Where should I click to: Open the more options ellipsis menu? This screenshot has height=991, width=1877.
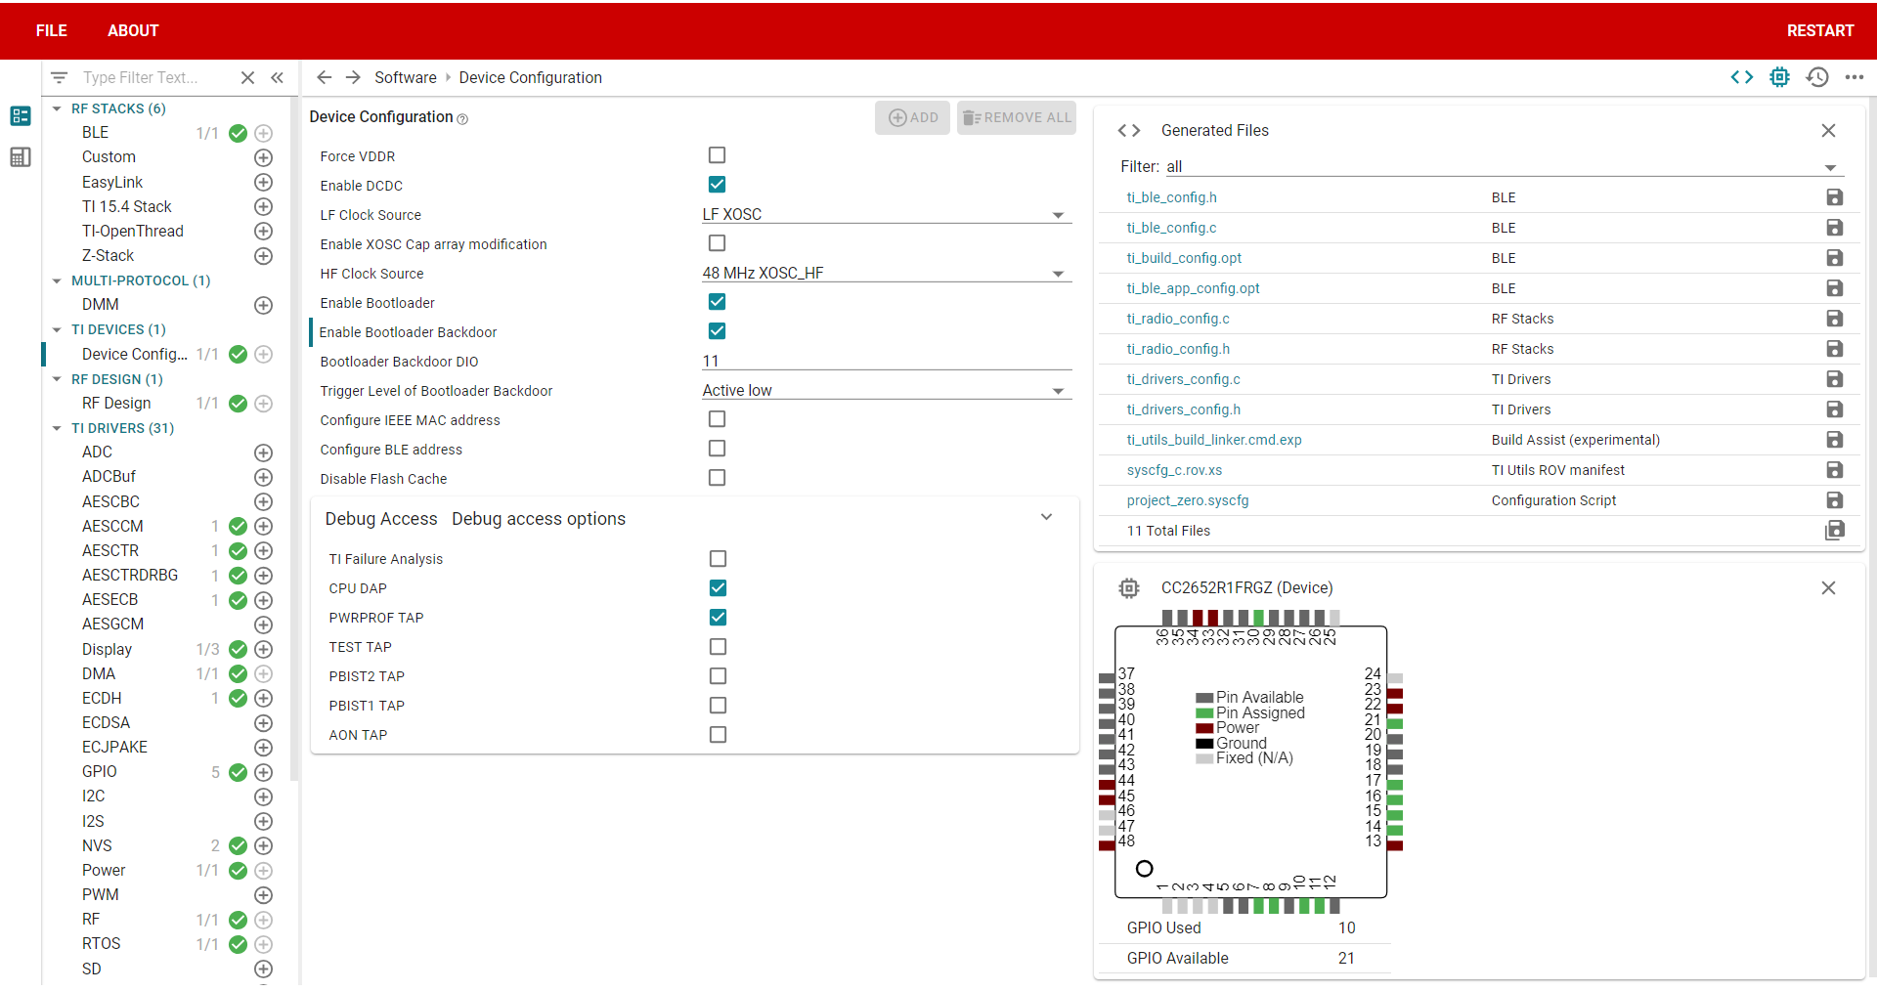click(x=1855, y=77)
